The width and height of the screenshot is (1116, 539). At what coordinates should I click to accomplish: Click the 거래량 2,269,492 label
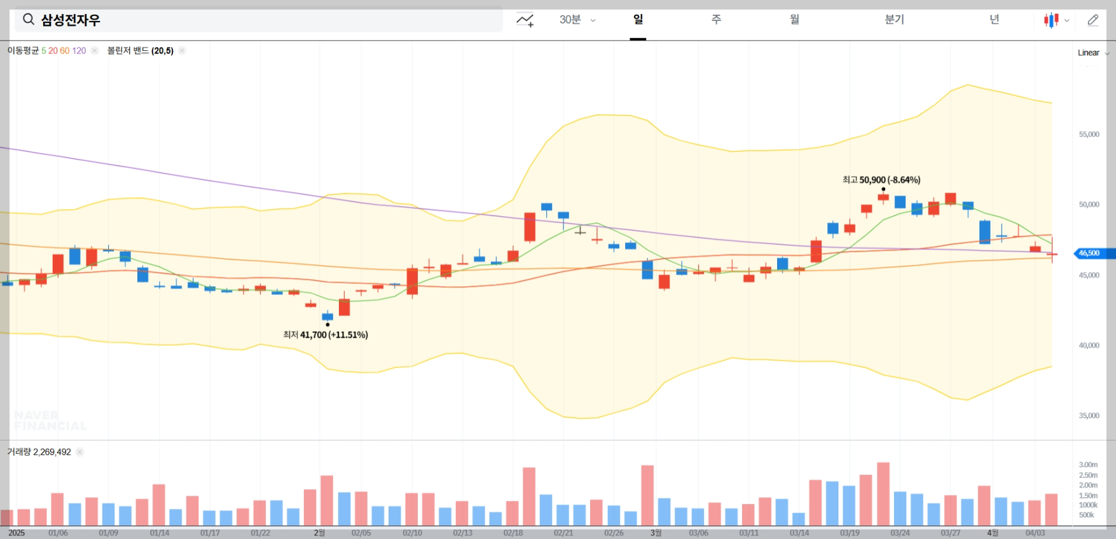[x=39, y=452]
